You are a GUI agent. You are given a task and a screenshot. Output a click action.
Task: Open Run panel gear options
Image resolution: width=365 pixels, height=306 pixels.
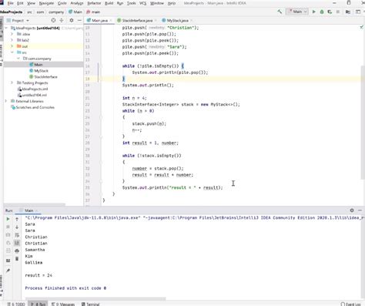[x=352, y=210]
